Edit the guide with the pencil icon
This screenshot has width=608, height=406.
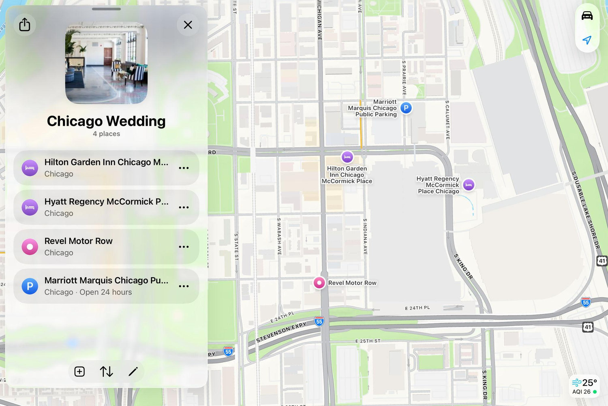click(133, 372)
